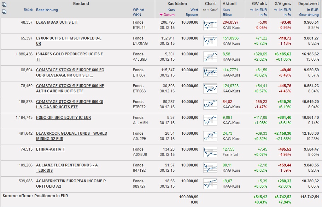Viewport: 322px width, 207px height.
Task: Open the chart thumbnail for BlackRock World Mining
Action: [210, 136]
